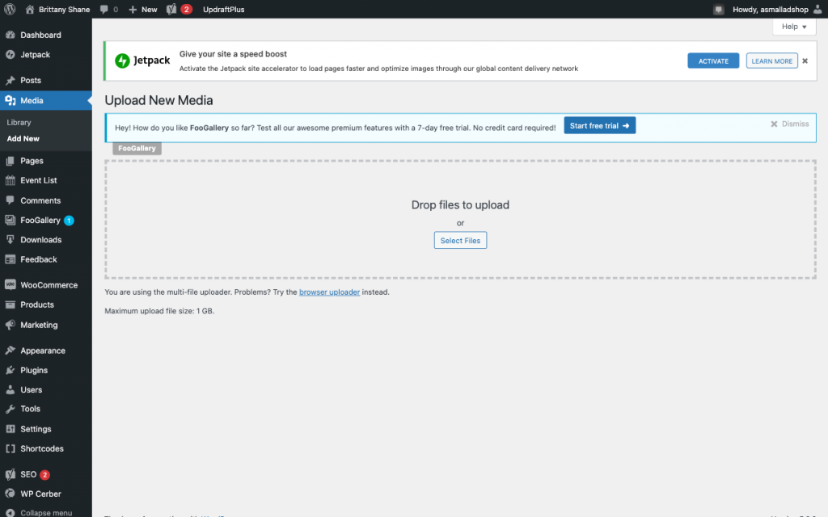
Task: Click the Shortcodes brackets icon
Action: (10, 448)
